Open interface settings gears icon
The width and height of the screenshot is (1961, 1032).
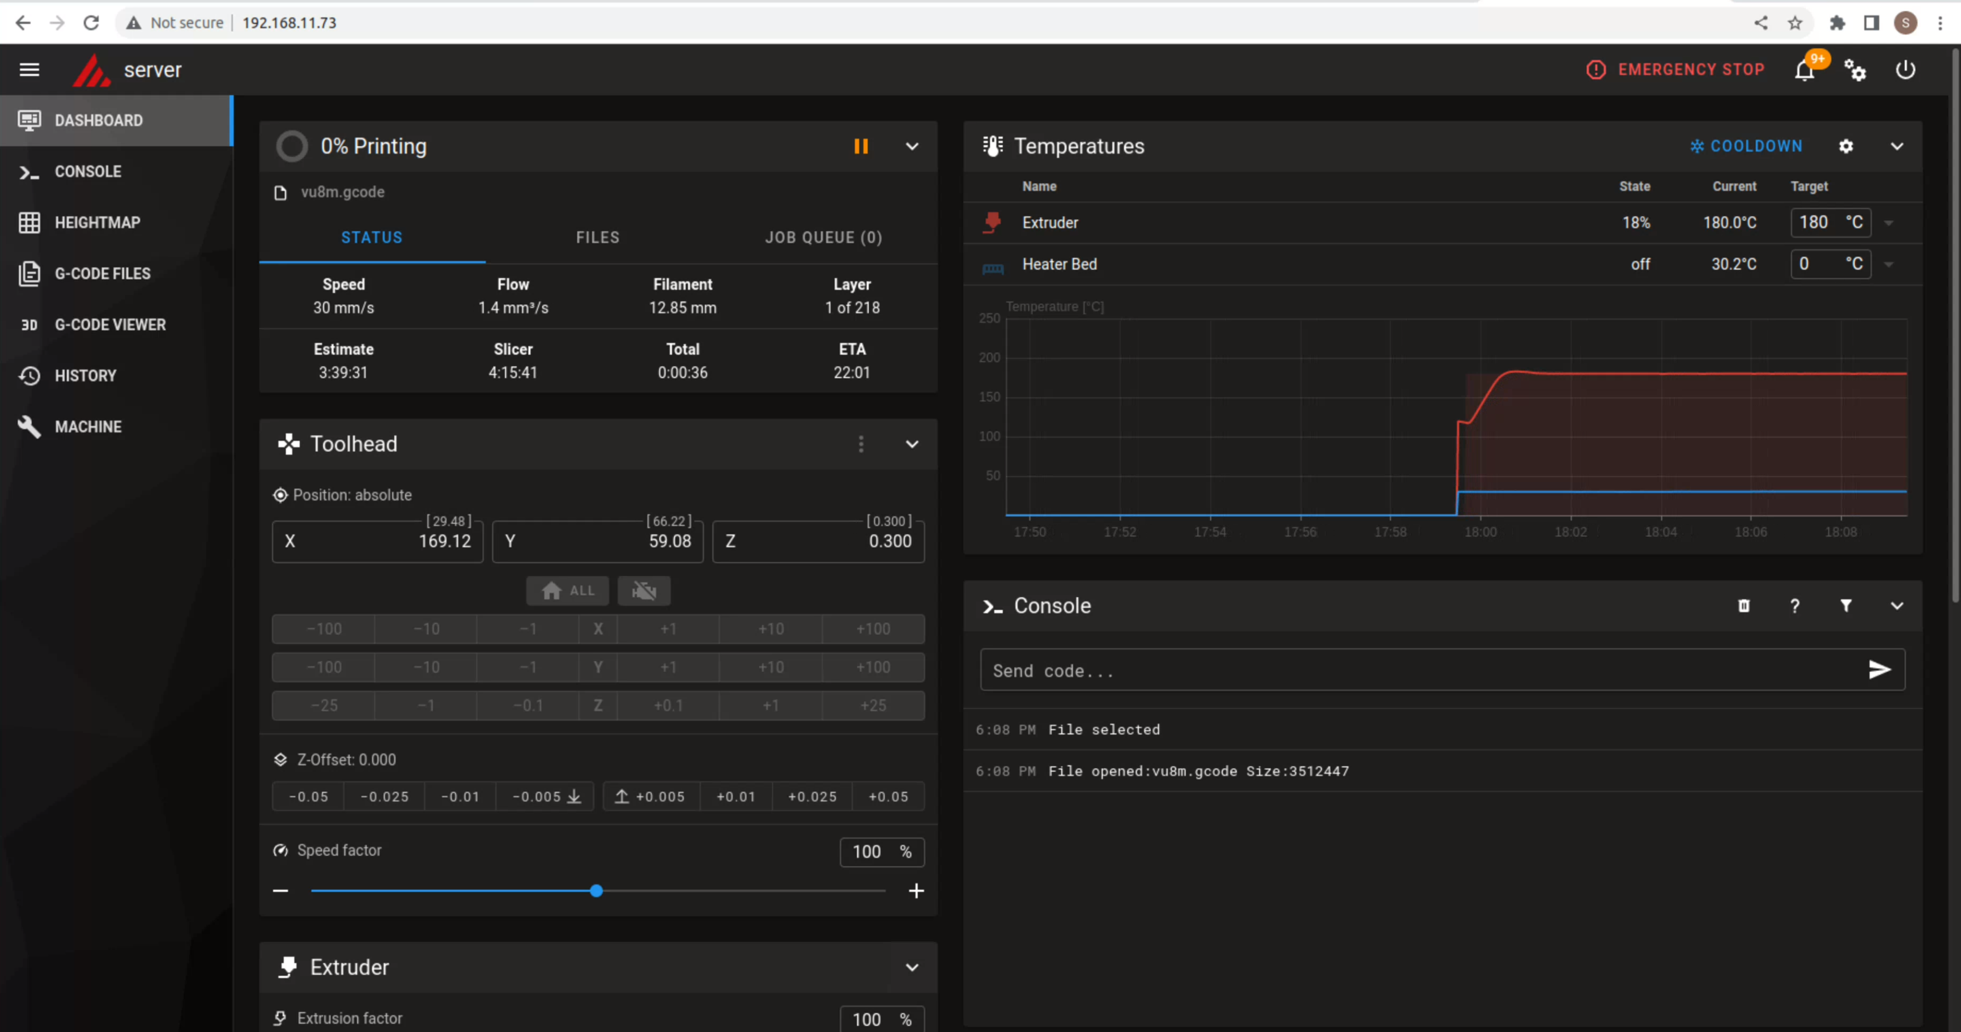click(x=1854, y=71)
